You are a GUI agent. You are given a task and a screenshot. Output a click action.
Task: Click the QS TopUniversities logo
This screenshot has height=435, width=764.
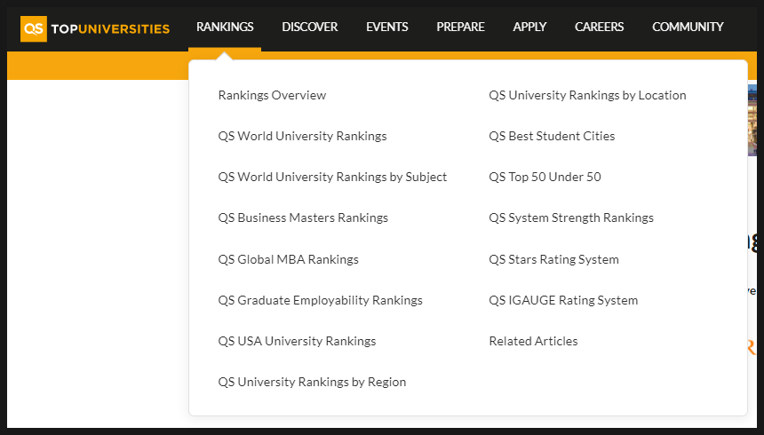coord(95,28)
